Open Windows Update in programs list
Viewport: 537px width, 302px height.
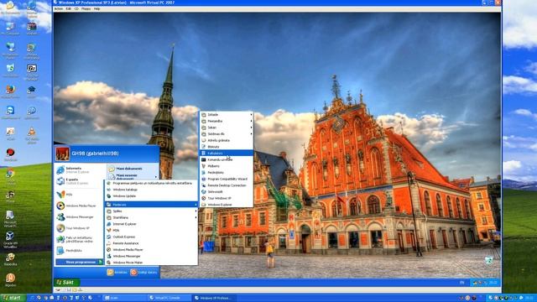pyautogui.click(x=151, y=195)
